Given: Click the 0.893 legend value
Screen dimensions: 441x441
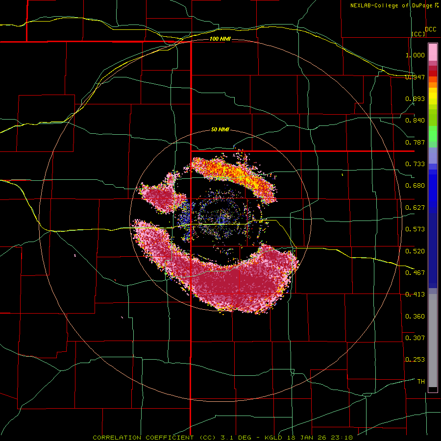Looking at the screenshot, I should pyautogui.click(x=415, y=98).
